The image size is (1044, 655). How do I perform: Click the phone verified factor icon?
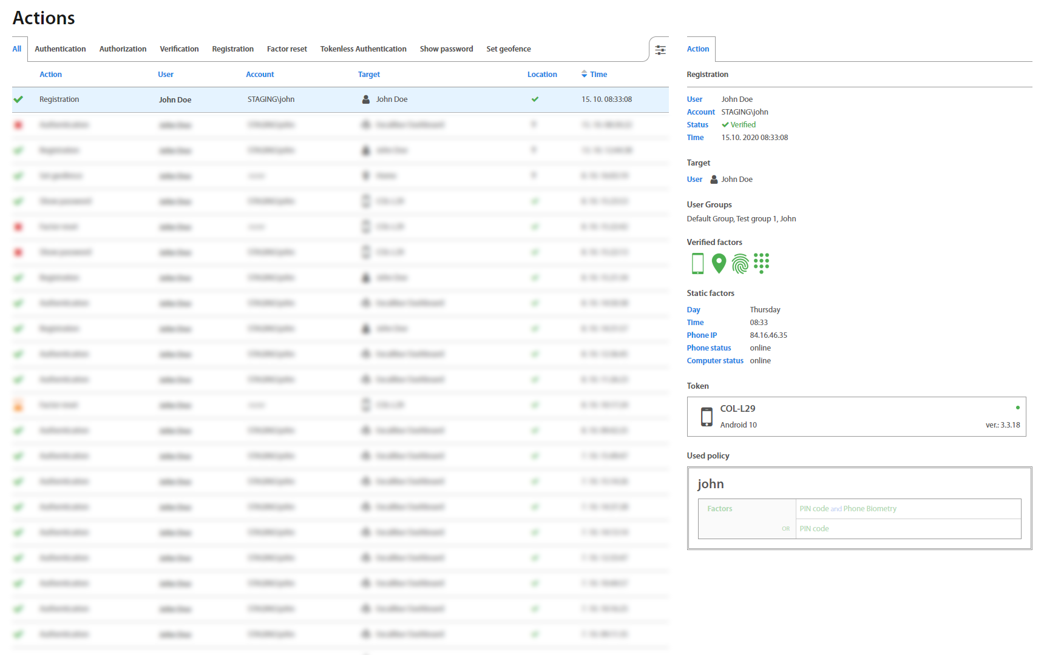[697, 264]
